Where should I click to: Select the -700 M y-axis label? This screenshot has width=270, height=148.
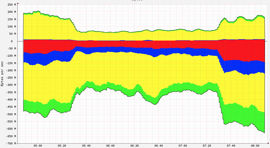(x=11, y=144)
